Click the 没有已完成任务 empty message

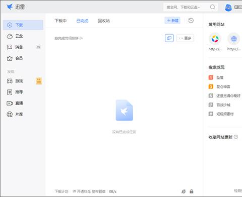pyautogui.click(x=124, y=132)
